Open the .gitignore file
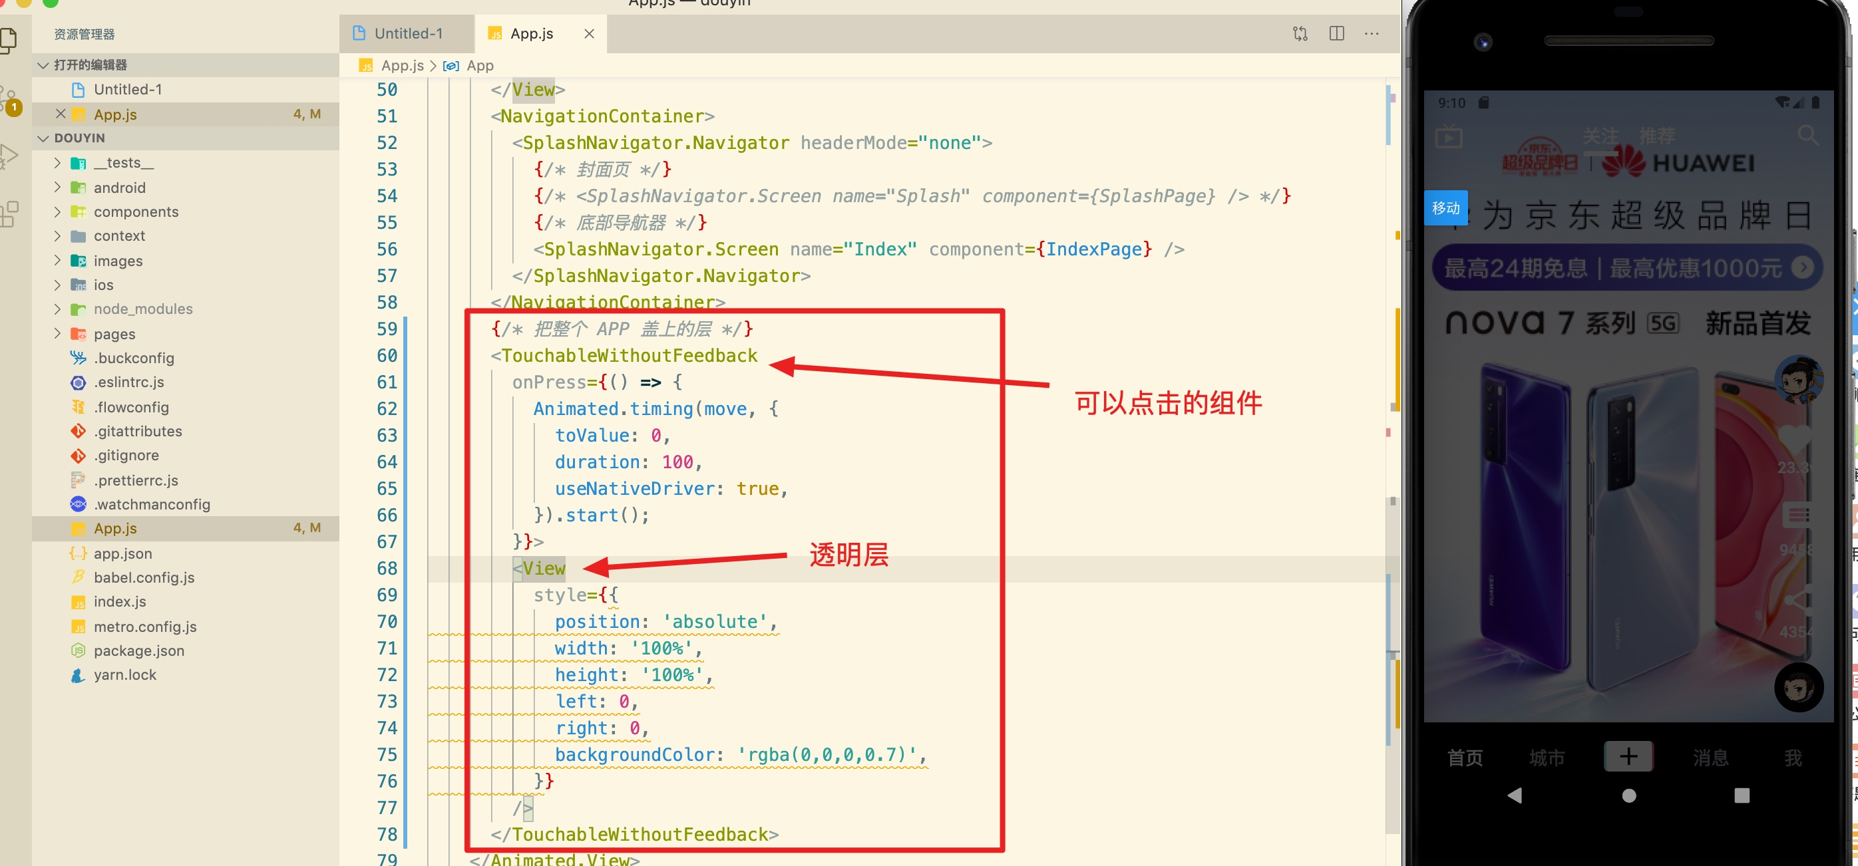 186,455
